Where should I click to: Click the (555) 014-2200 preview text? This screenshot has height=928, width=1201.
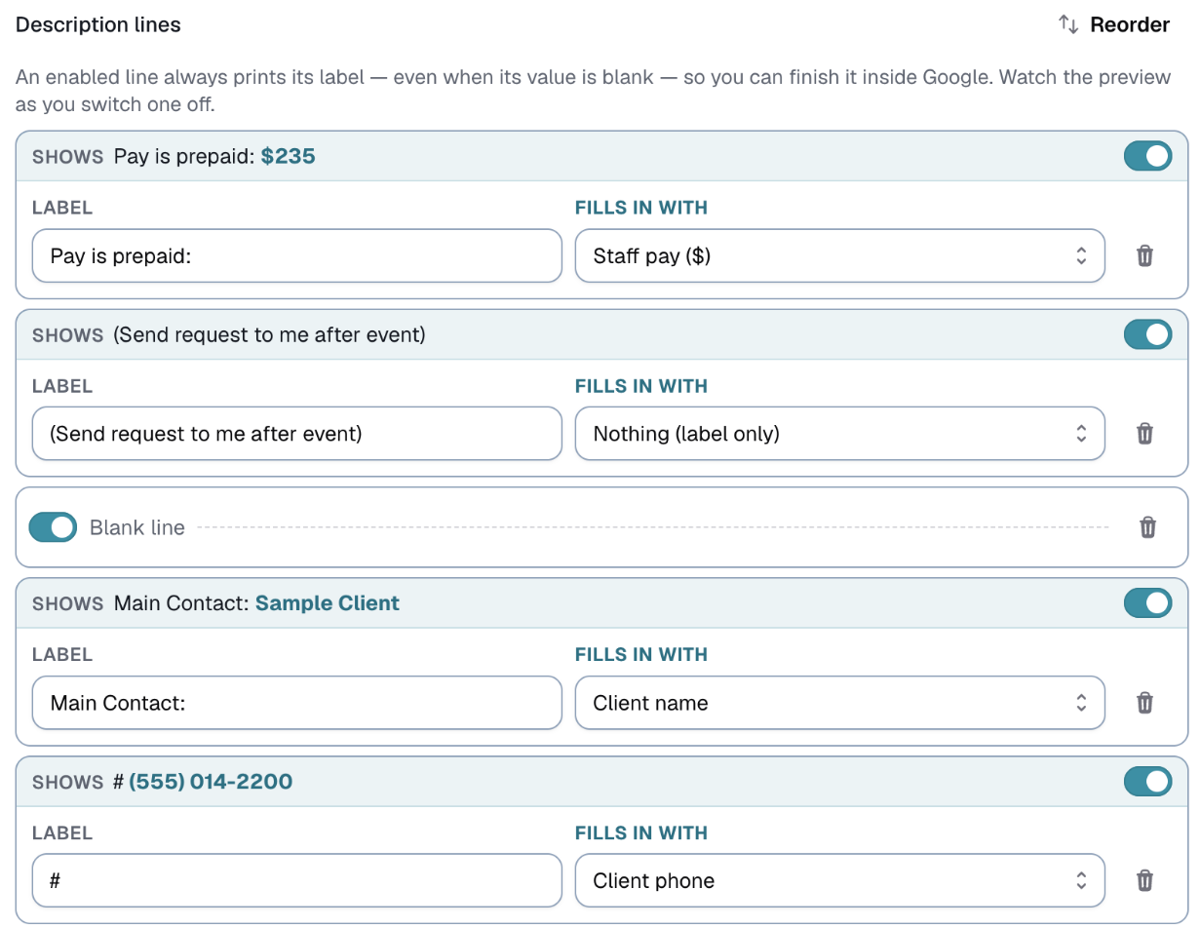pos(211,782)
